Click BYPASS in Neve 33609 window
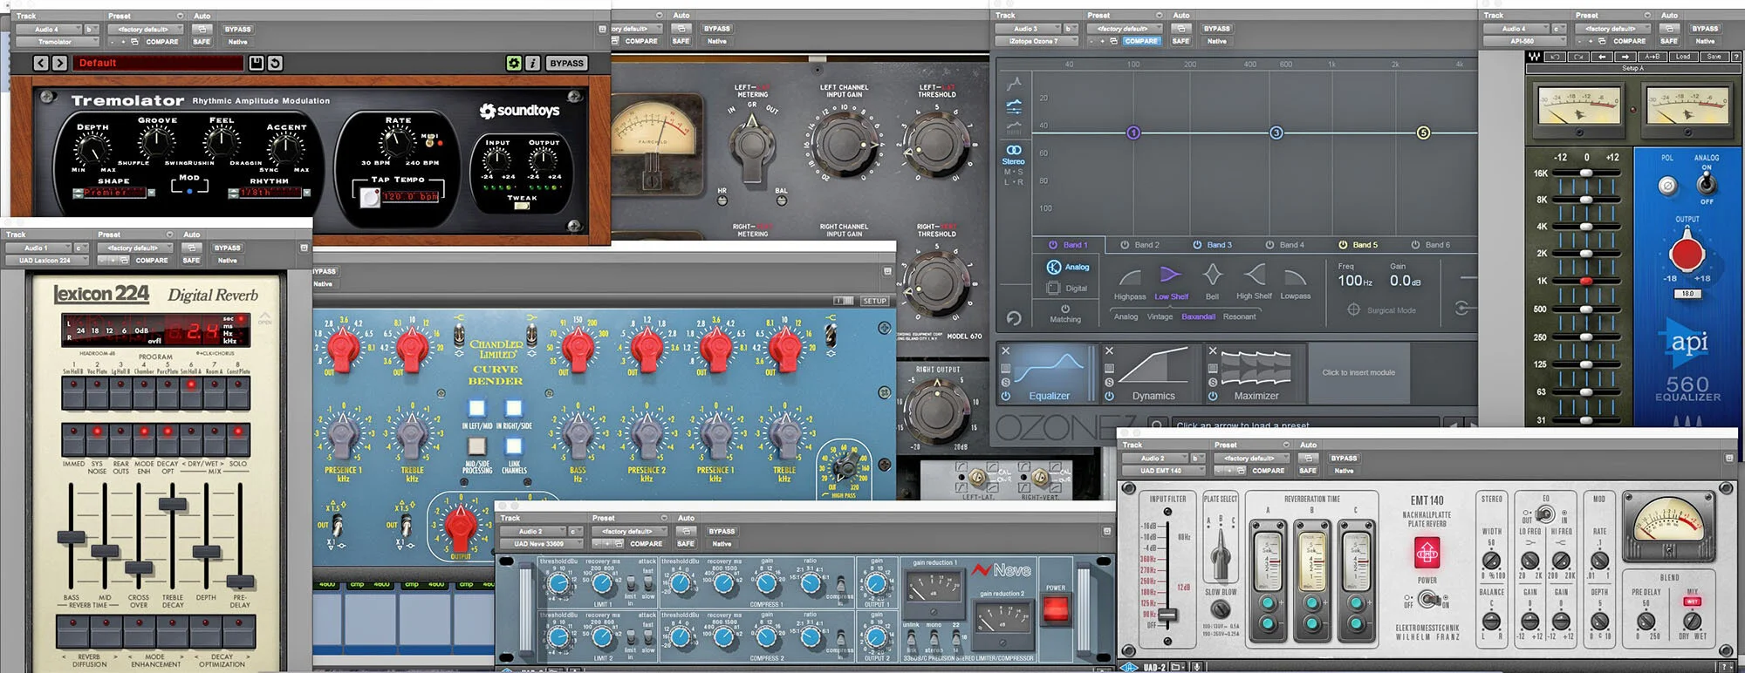Viewport: 1745px width, 673px height. point(722,531)
